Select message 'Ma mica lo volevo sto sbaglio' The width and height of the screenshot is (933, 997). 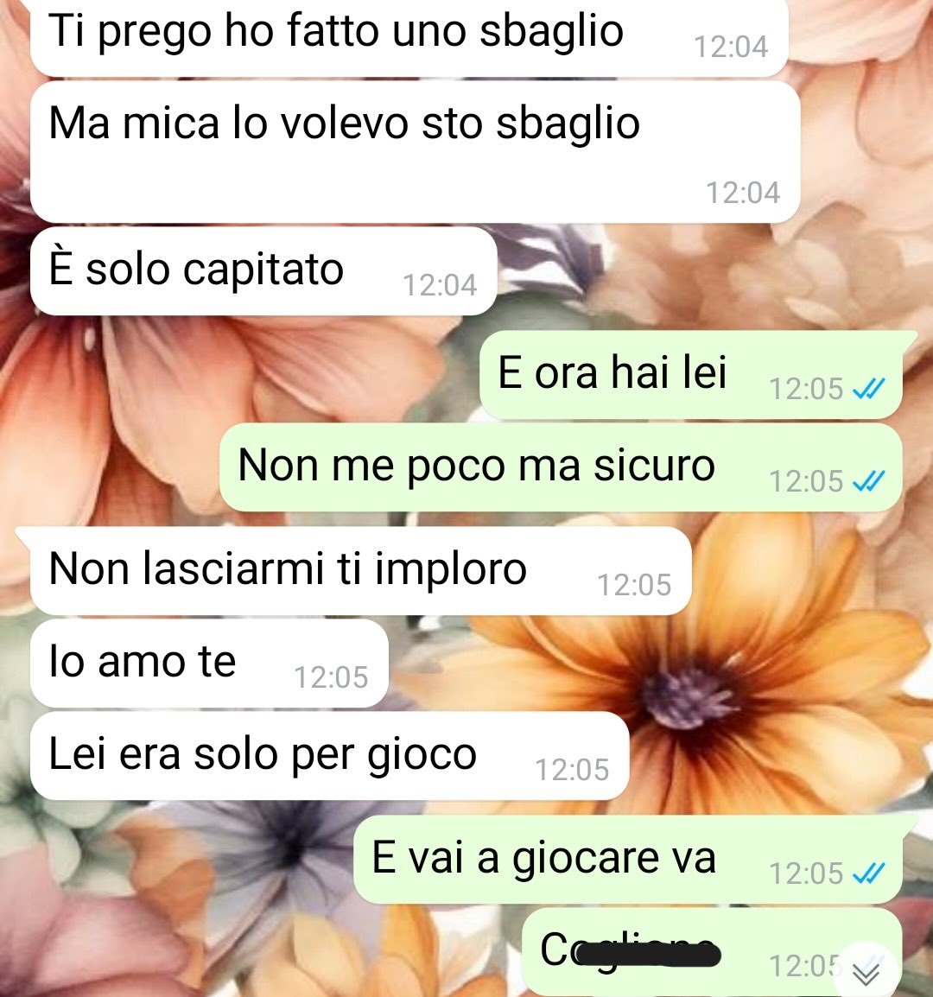pos(415,152)
